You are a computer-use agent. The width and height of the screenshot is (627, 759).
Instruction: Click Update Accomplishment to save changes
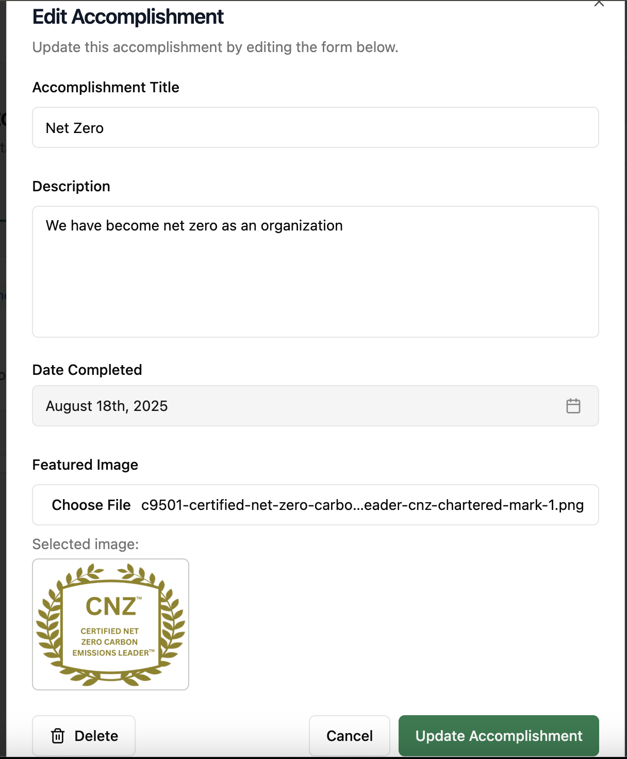pyautogui.click(x=499, y=736)
